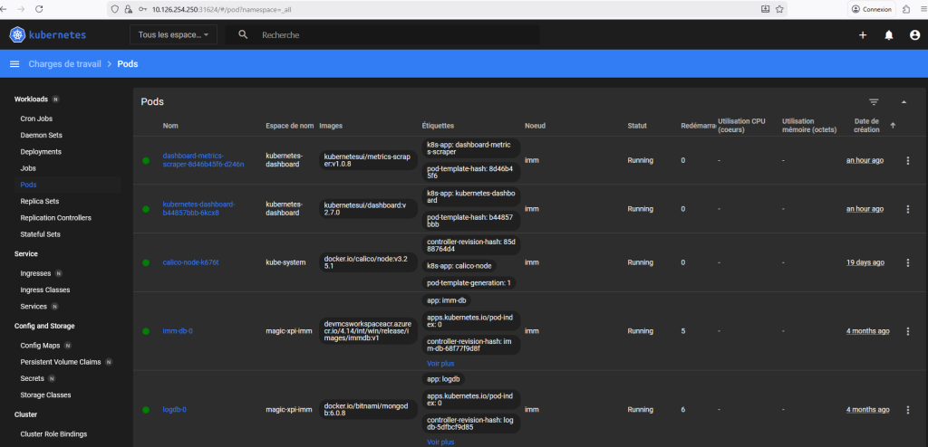Sort by Date de création column
Image resolution: width=928 pixels, height=447 pixels.
(x=868, y=125)
